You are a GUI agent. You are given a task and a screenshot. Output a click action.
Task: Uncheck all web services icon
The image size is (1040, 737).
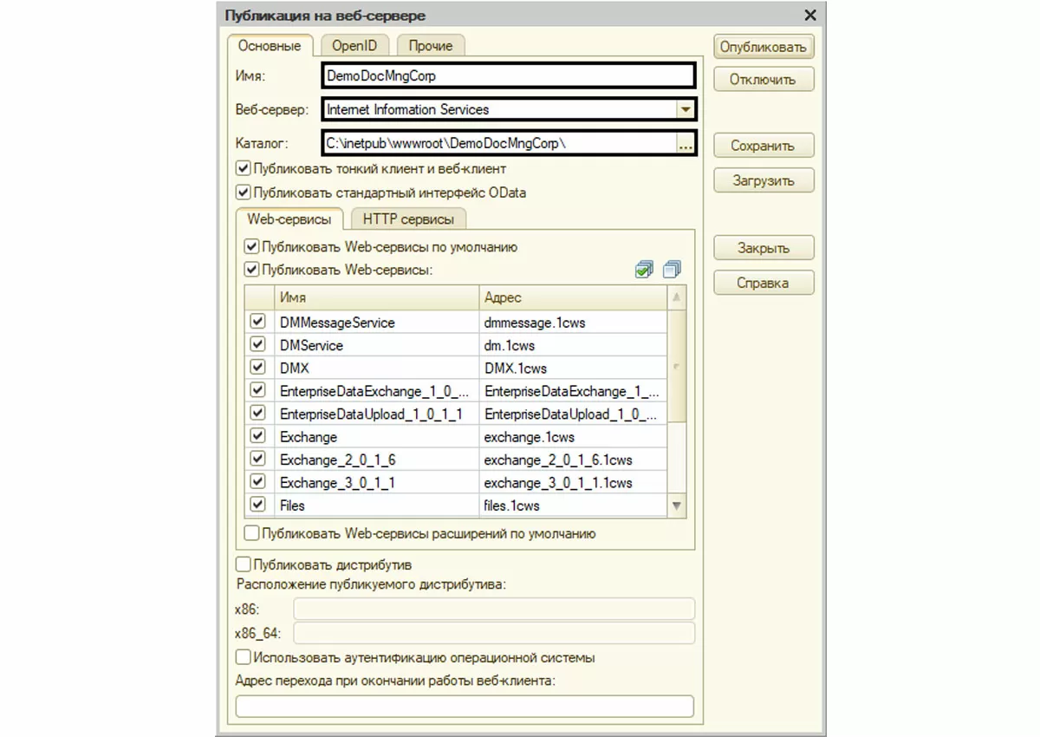tap(673, 271)
